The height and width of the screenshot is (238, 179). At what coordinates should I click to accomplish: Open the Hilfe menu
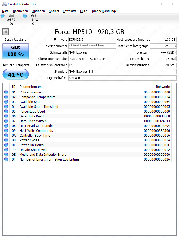pyautogui.click(x=84, y=11)
